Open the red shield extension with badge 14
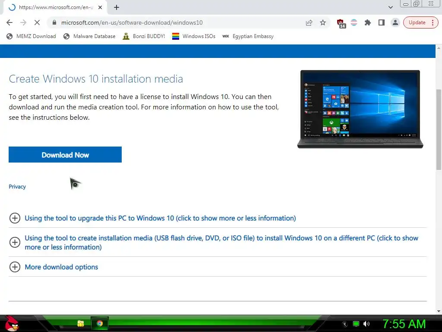The height and width of the screenshot is (332, 442). click(341, 23)
